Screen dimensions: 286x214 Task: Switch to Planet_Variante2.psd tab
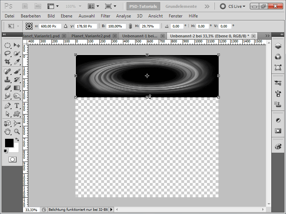[91, 36]
